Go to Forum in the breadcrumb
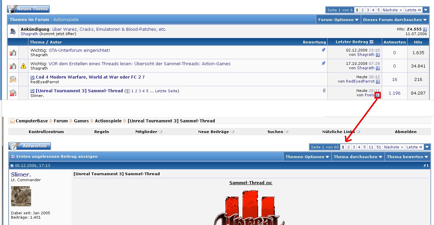Viewport: 434px width, 225px height. [61, 121]
